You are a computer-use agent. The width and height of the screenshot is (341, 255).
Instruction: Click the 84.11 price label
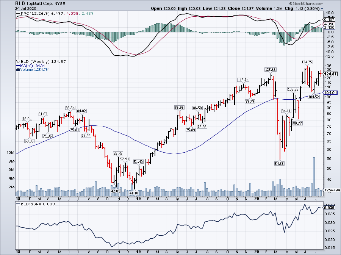pos(286,111)
